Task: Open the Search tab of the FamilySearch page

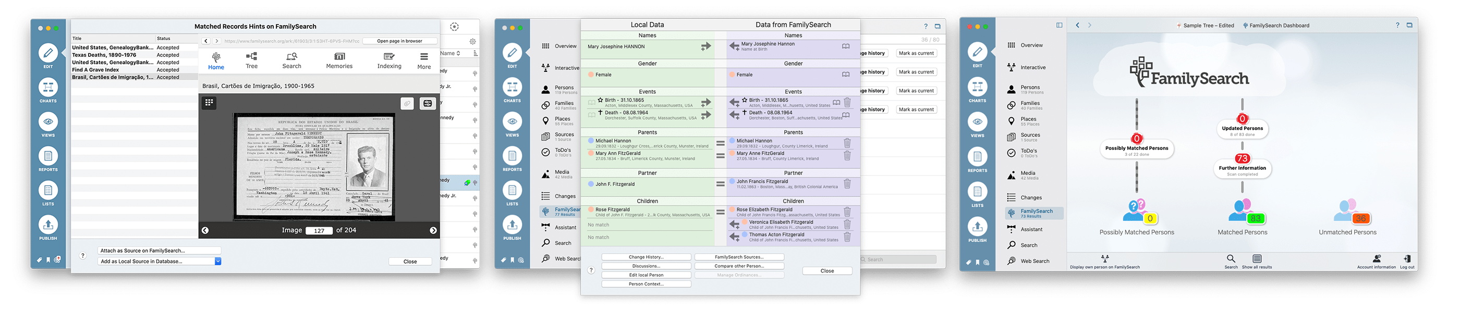Action: (292, 60)
